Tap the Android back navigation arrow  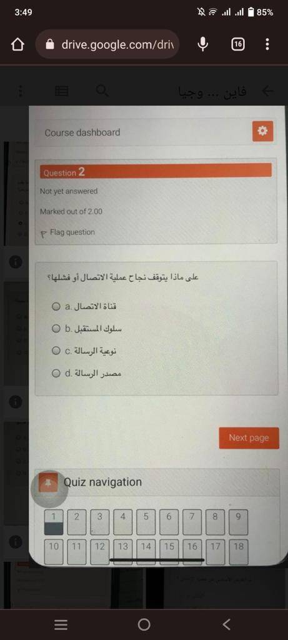click(x=227, y=624)
